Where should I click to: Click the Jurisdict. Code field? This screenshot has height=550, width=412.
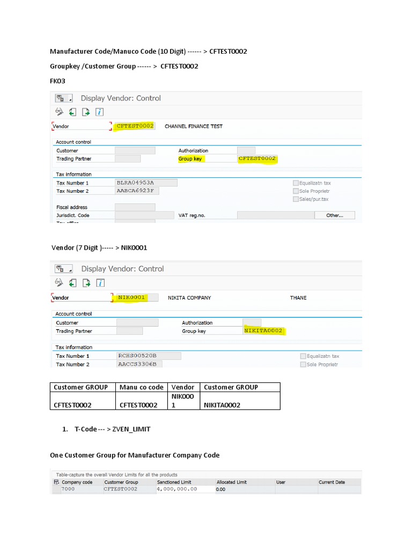click(144, 215)
